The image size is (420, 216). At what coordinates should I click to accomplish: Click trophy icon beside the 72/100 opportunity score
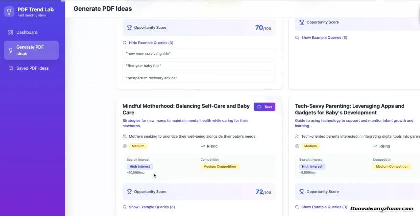[x=129, y=192]
